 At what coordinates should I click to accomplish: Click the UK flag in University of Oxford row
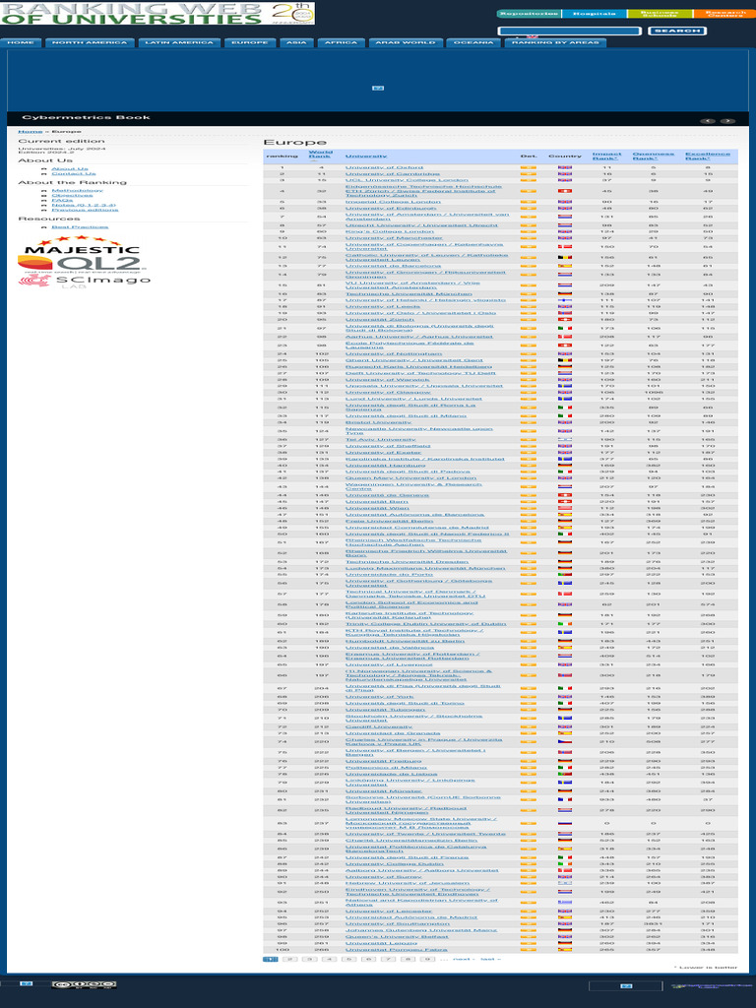point(564,167)
